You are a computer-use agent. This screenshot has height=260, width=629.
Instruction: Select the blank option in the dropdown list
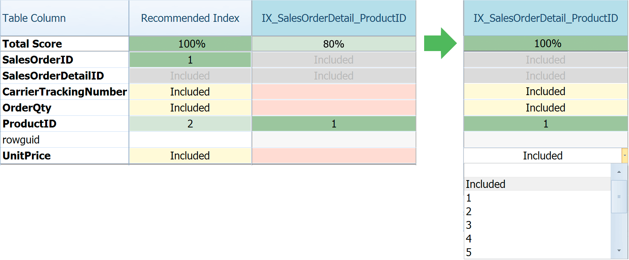pos(537,171)
